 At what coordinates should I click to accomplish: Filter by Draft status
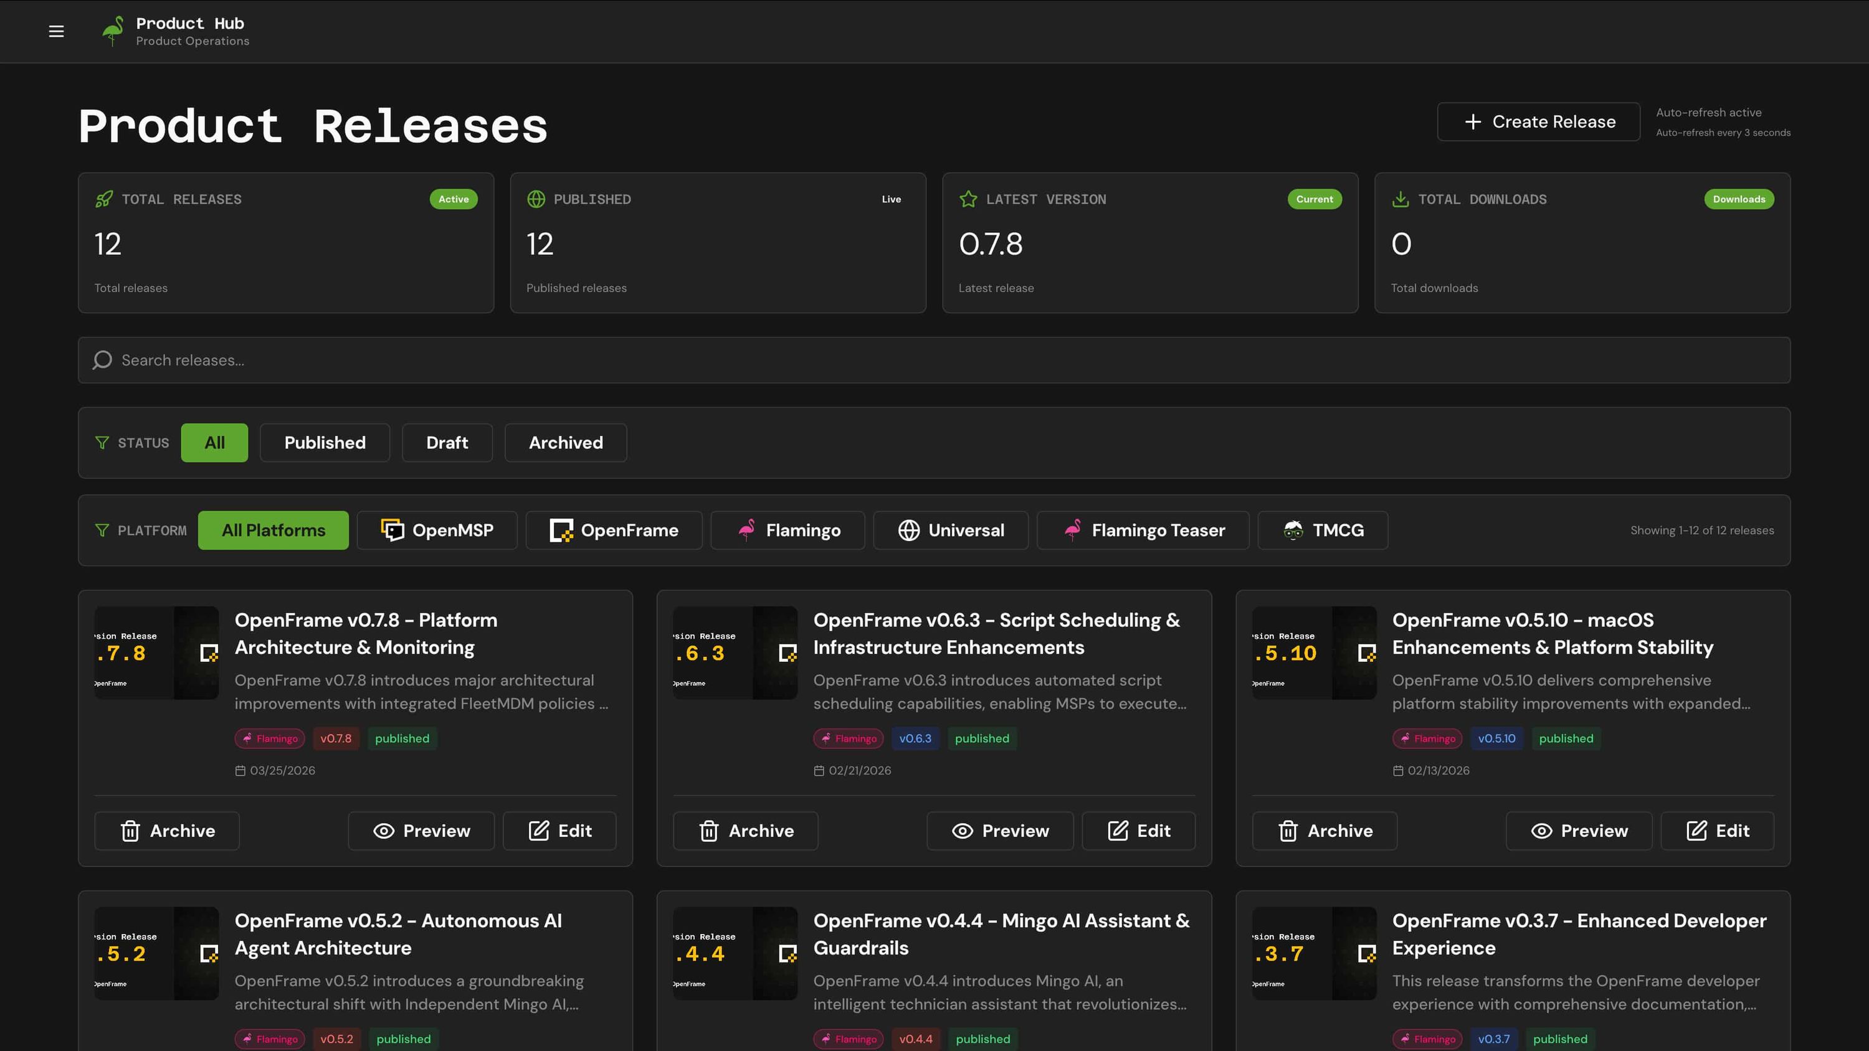click(447, 443)
